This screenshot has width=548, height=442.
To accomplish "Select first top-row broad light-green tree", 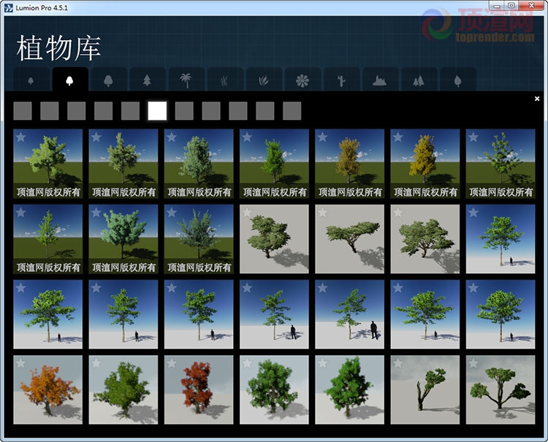I will point(48,164).
